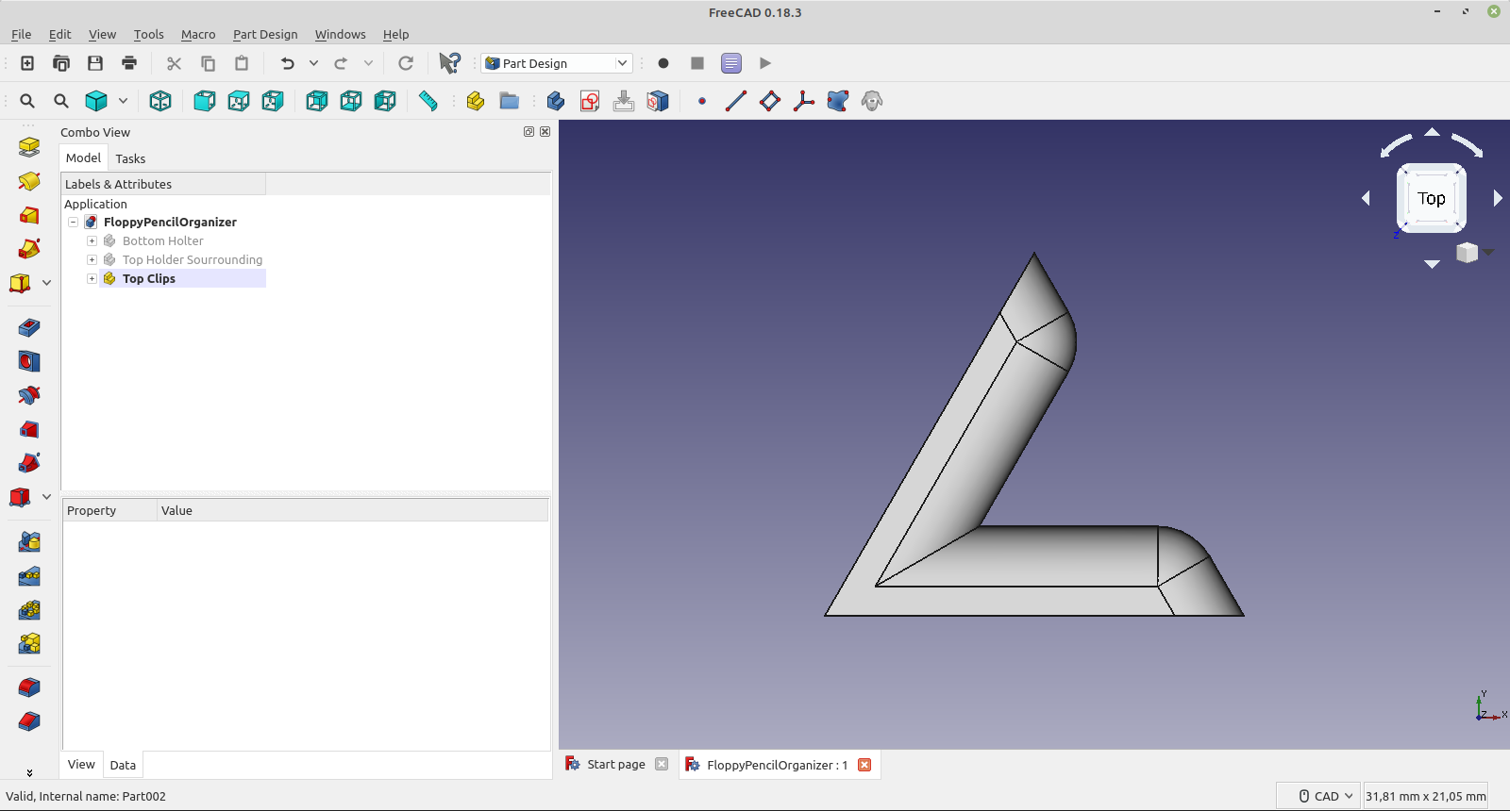Screen dimensions: 1510x811
Task: Click the Undo arrow icon
Action: tap(288, 63)
